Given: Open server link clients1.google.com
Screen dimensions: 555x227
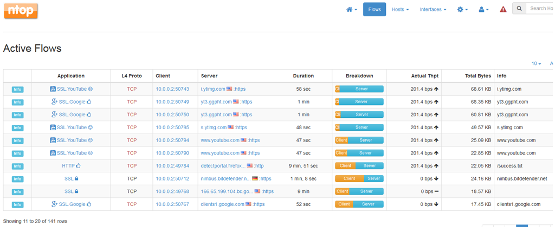Looking at the screenshot, I should tap(223, 204).
